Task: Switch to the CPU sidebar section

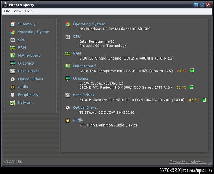Action: 22,40
